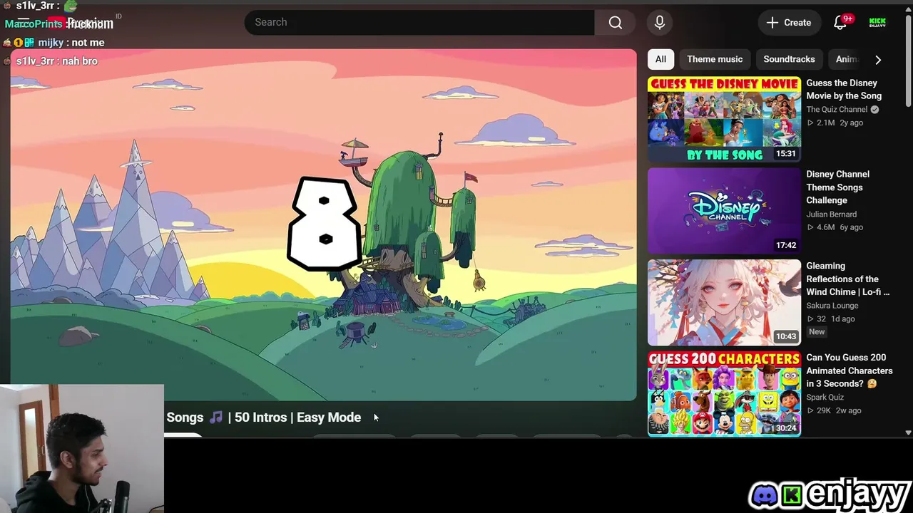Open title Gleaming Reflections of the Wind Chime
Viewport: 913px width, 513px height.
[848, 279]
